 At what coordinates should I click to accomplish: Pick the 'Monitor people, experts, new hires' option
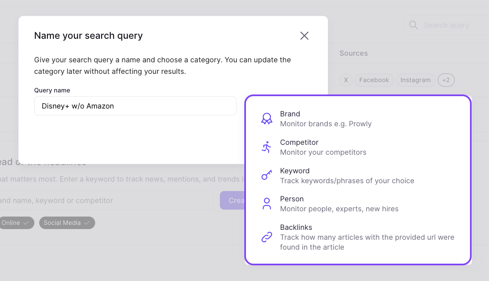(x=339, y=209)
